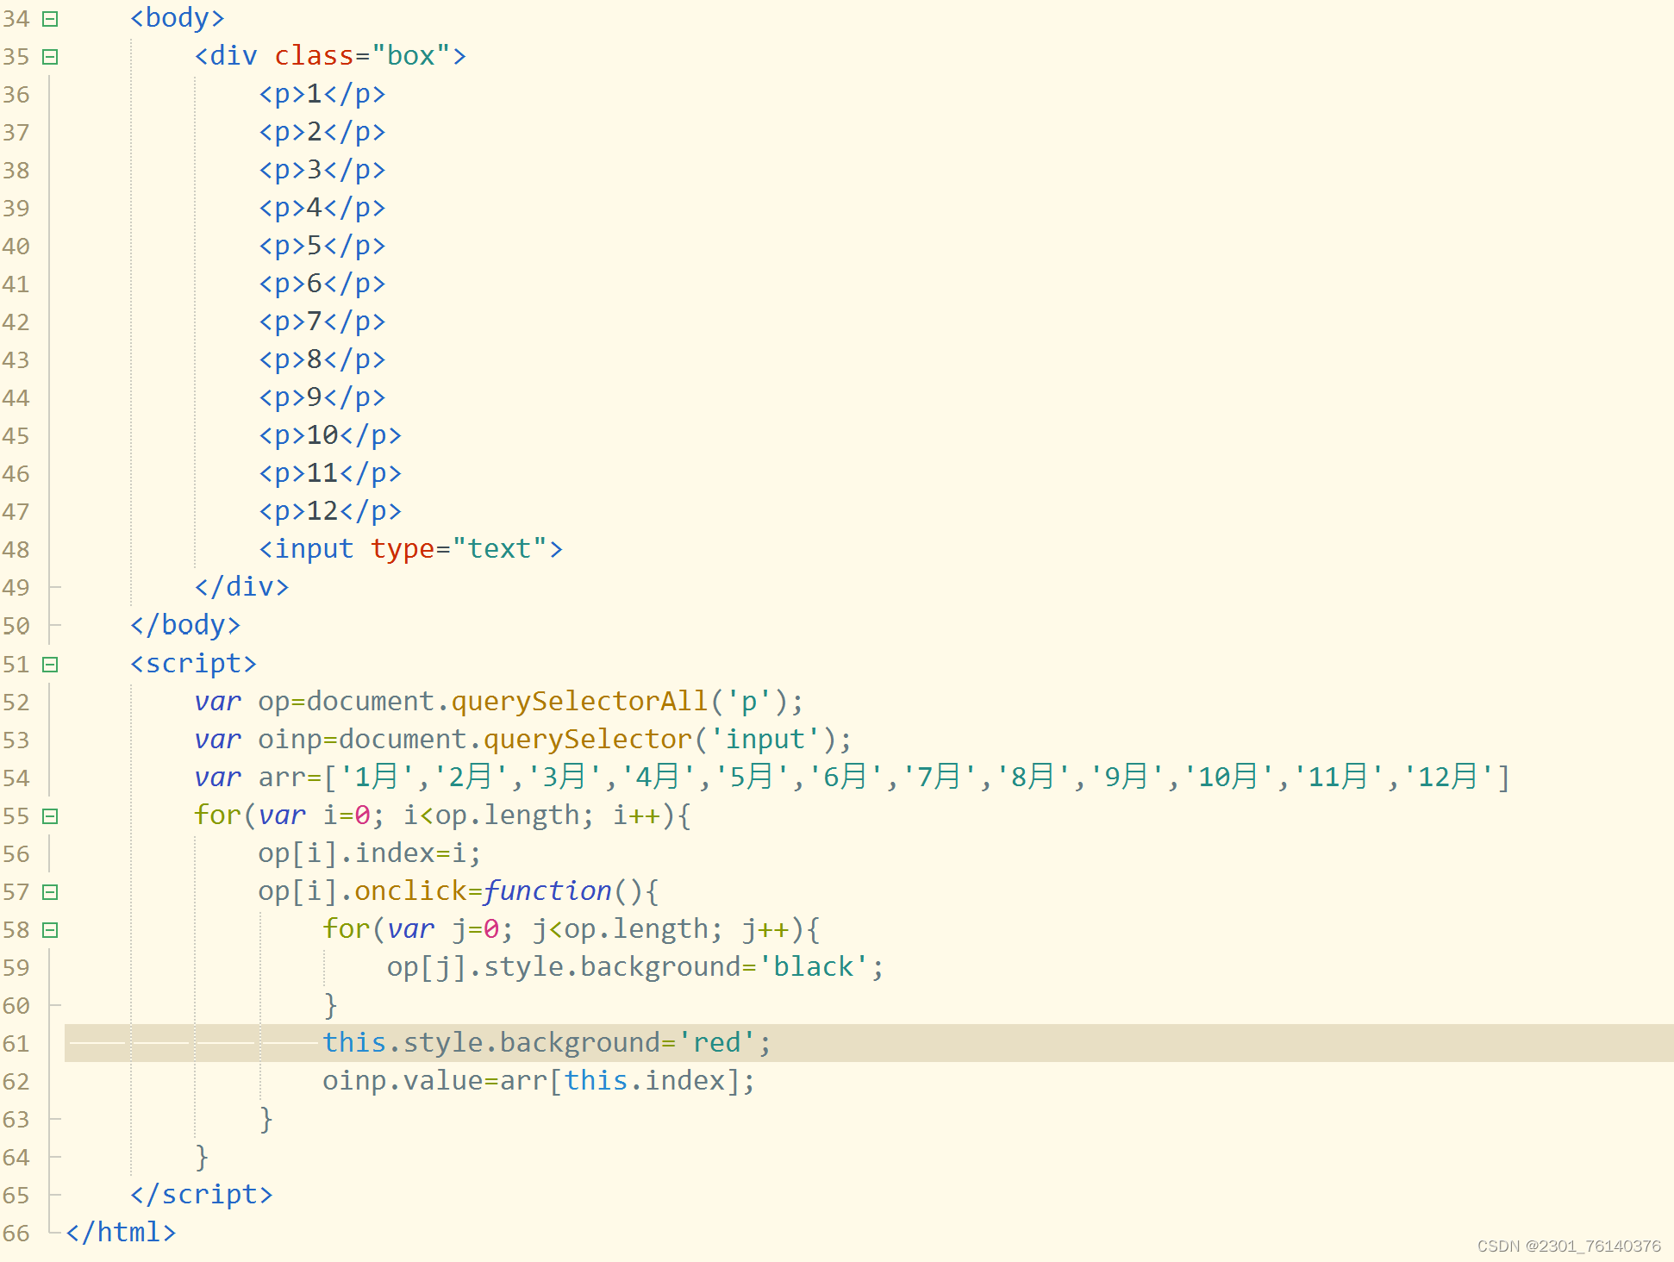The image size is (1674, 1262).
Task: Select line number 61
Action: (x=16, y=1043)
